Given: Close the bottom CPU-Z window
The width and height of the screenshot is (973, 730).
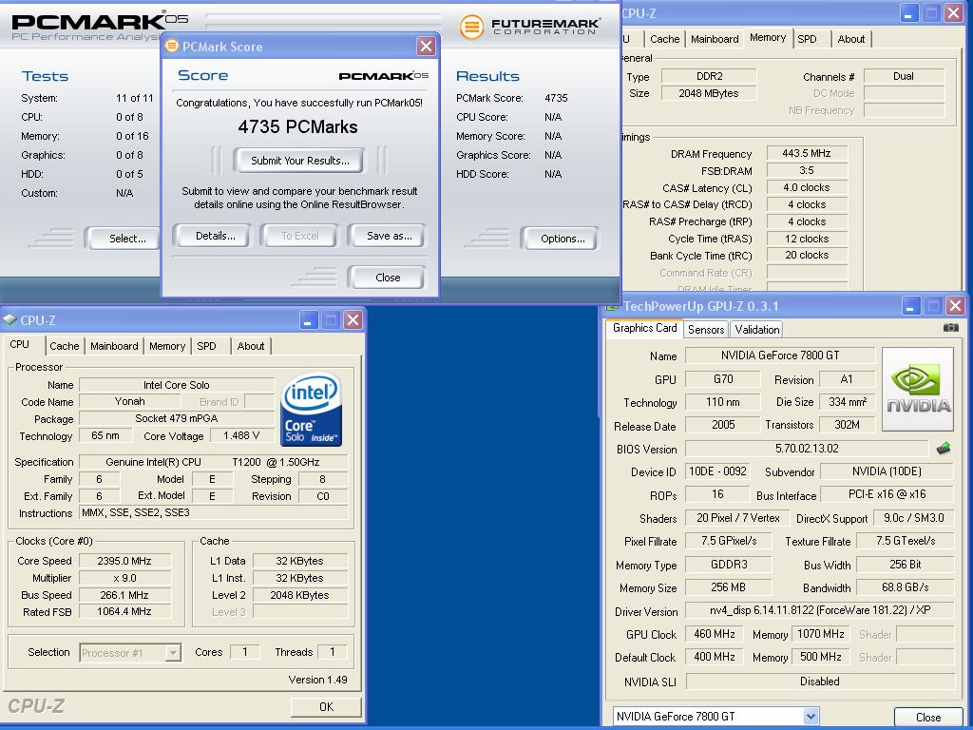Looking at the screenshot, I should click(x=353, y=320).
